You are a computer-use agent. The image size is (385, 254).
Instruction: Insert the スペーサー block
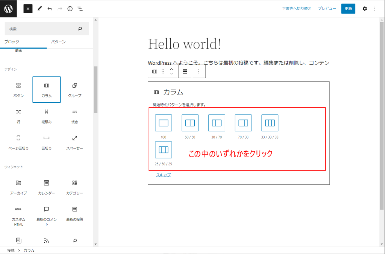tap(74, 141)
